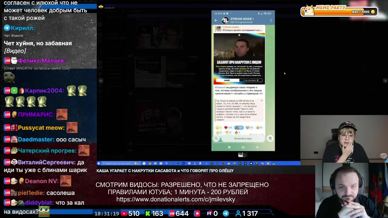This screenshot has height=218, width=388.
Task: Open the After Effects taskbar icon
Action: pos(184,163)
